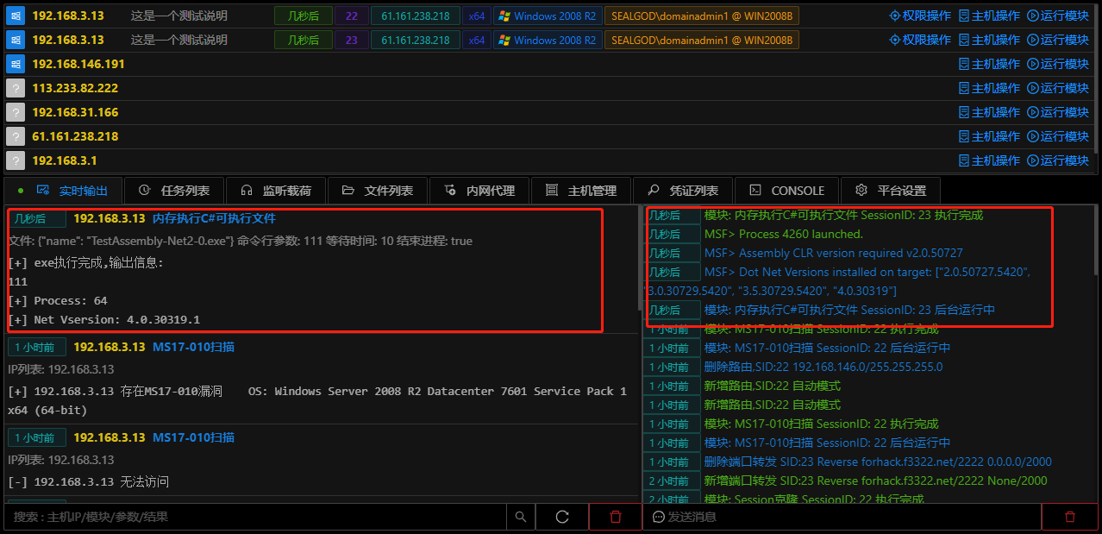Viewport: 1102px width, 534px height.
Task: Click log 'Assembly CLR version required v2.0.50727'
Action: pos(833,253)
